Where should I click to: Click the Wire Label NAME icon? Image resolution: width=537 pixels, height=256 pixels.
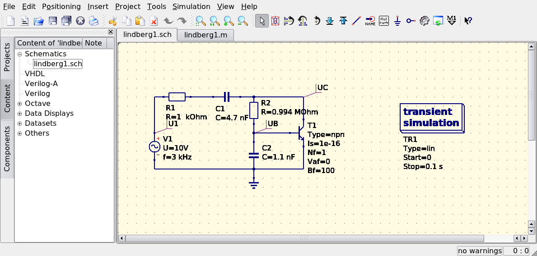click(370, 21)
